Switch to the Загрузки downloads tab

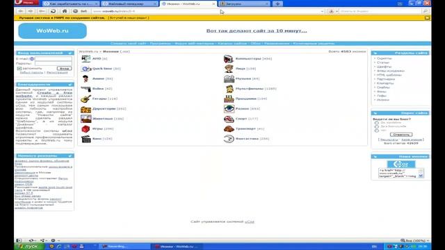(x=244, y=4)
